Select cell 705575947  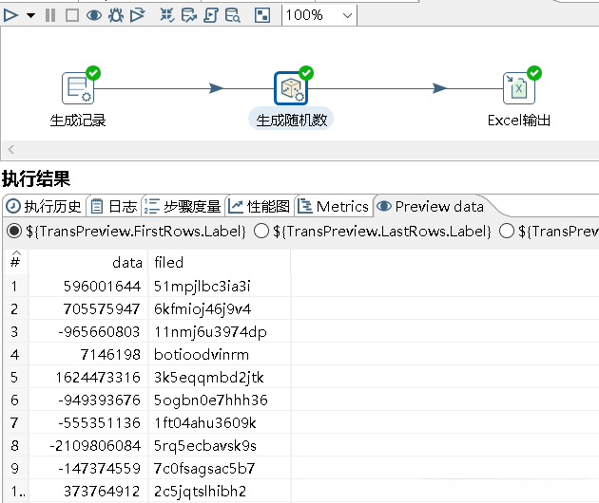point(88,308)
